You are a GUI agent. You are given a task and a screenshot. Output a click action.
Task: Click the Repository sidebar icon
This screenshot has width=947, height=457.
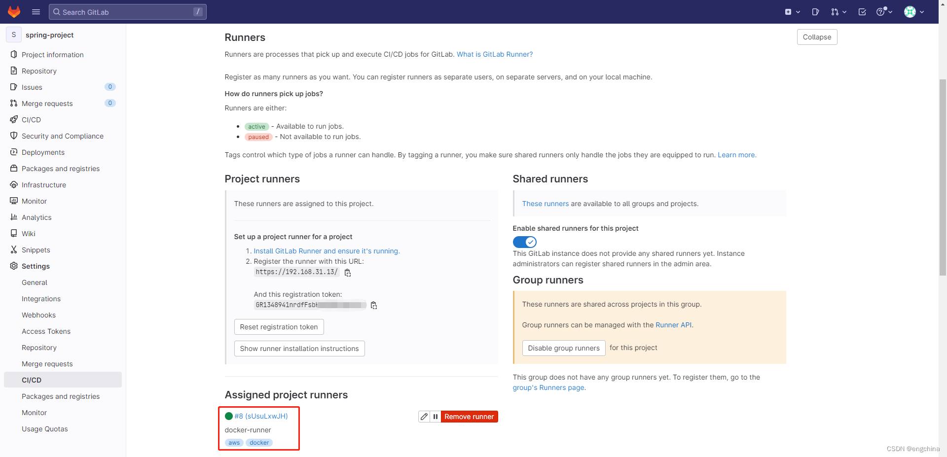pyautogui.click(x=14, y=70)
